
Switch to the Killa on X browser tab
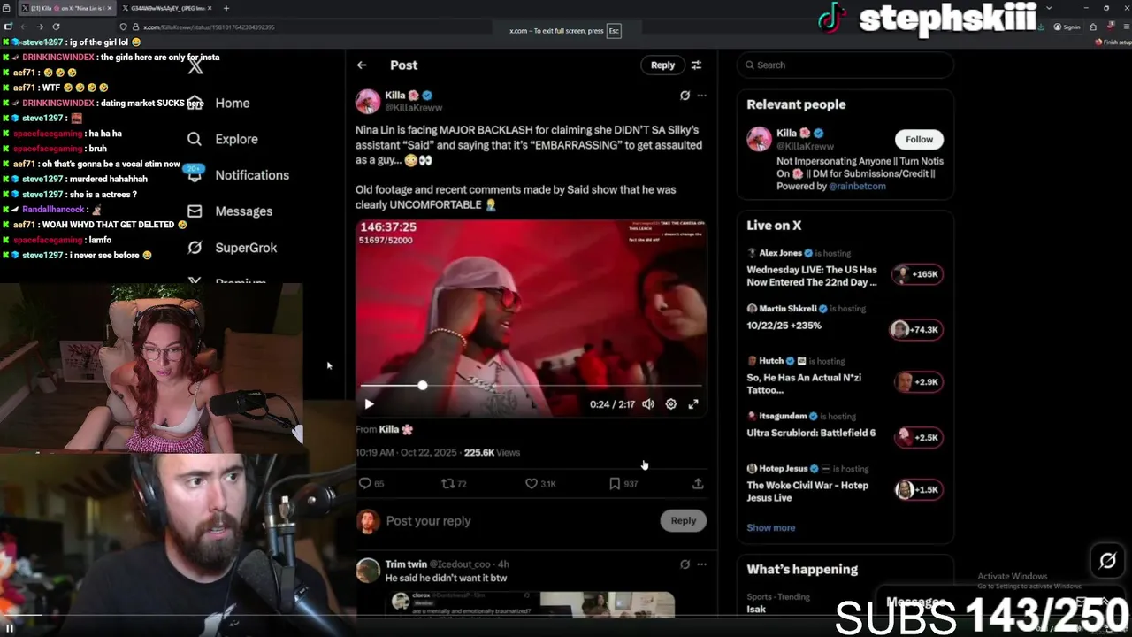click(66, 8)
